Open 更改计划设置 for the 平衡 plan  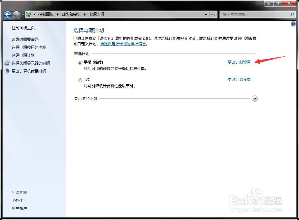[239, 62]
